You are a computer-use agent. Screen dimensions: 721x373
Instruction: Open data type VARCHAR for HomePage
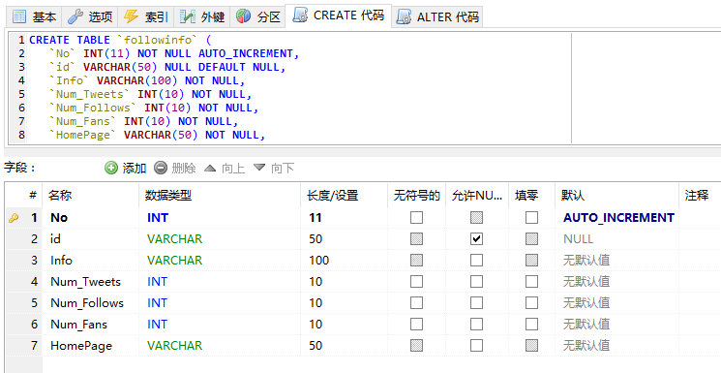[x=175, y=345]
